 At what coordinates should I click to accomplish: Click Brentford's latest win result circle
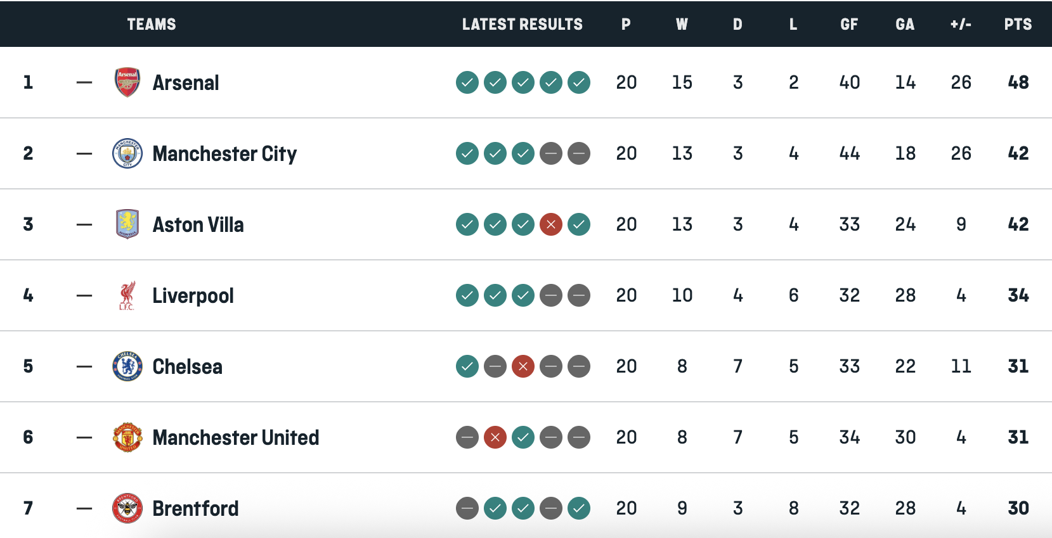[579, 508]
